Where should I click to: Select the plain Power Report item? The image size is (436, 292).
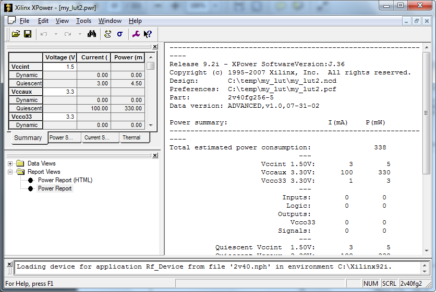[x=55, y=188]
